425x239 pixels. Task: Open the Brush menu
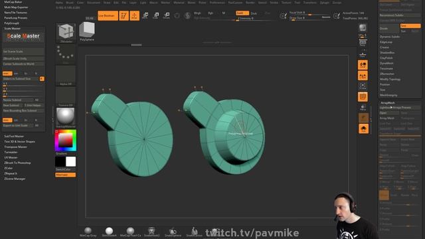[70, 3]
